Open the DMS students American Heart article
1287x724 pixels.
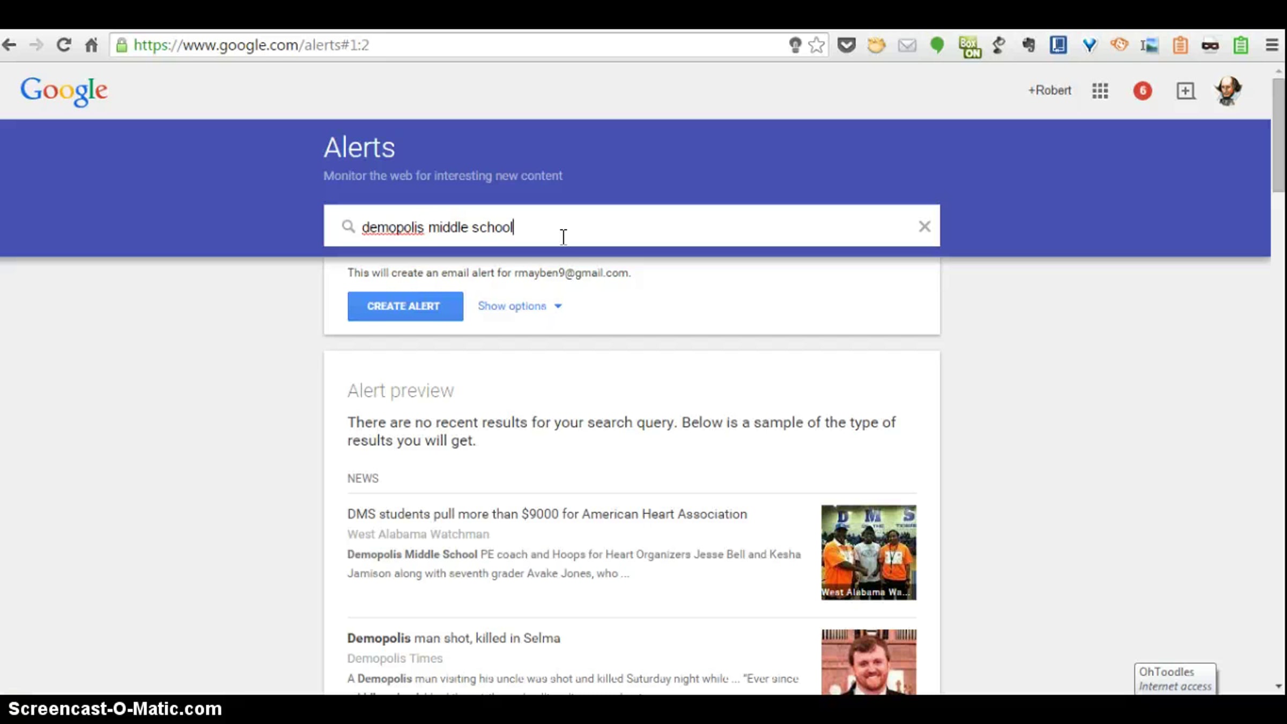click(x=547, y=514)
